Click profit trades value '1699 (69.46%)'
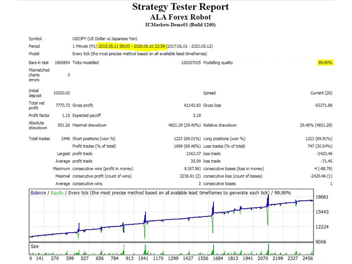352x264 pixels. tap(187, 146)
